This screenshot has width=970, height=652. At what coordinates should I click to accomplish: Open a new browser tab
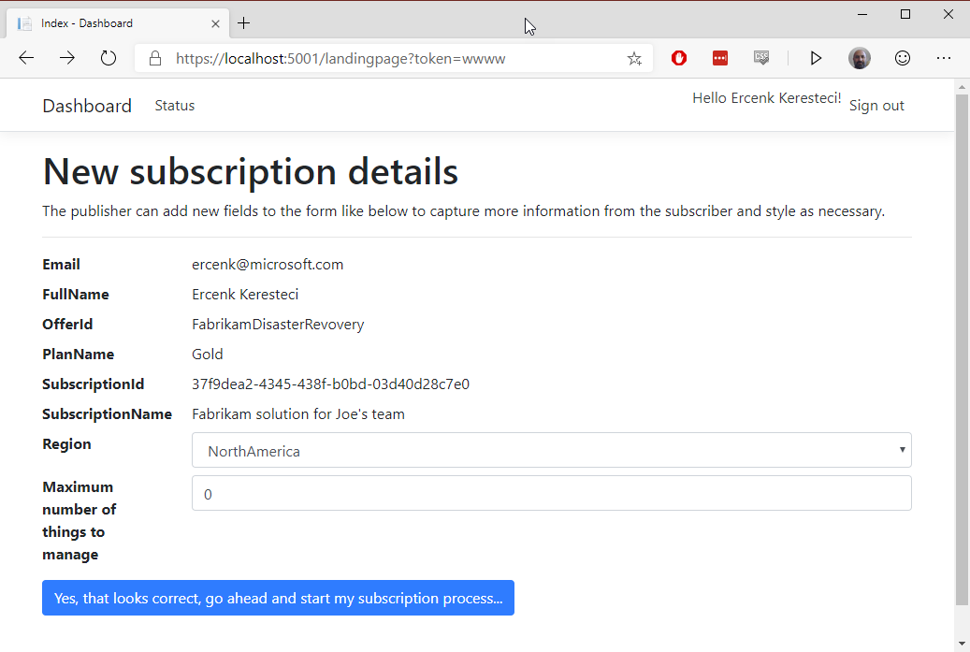tap(244, 23)
